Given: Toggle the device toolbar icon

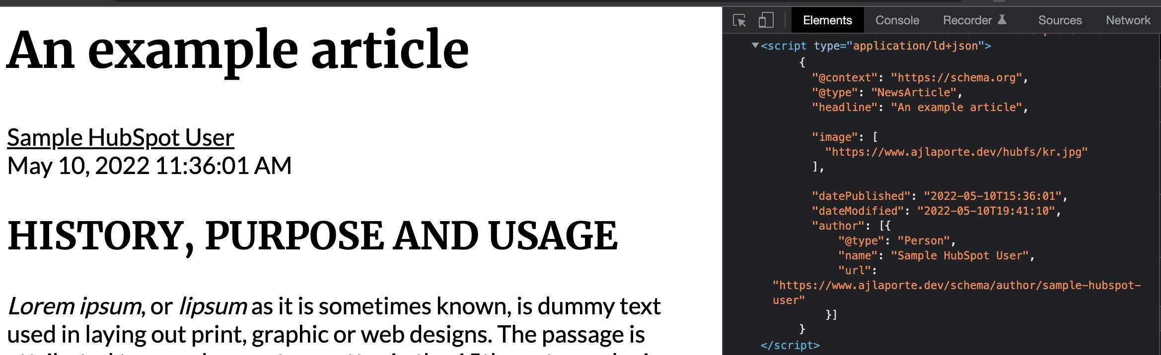Looking at the screenshot, I should pyautogui.click(x=766, y=20).
